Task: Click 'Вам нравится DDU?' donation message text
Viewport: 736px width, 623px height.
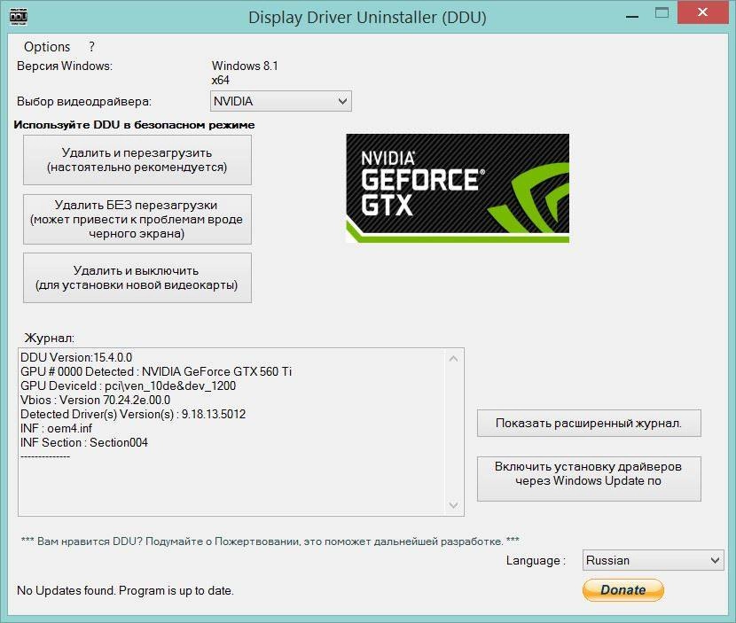Action: click(x=270, y=541)
